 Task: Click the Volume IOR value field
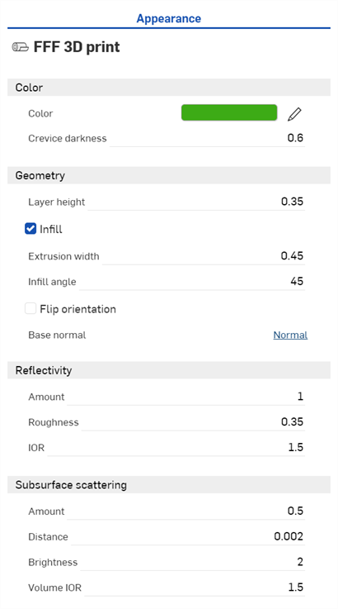tap(195, 588)
